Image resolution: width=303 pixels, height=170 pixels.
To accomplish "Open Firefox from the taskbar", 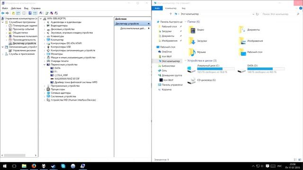I will pyautogui.click(x=34, y=166).
